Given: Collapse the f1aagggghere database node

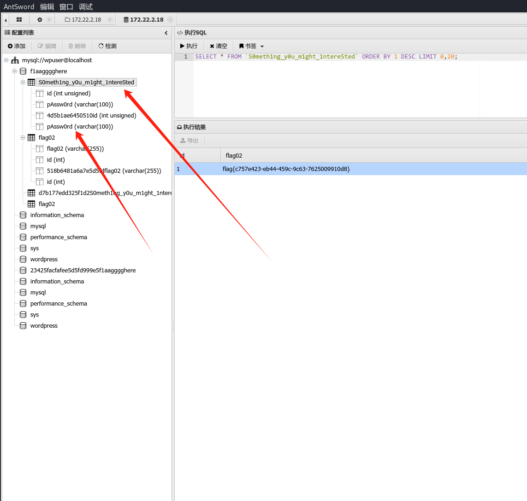Looking at the screenshot, I should click(x=15, y=71).
